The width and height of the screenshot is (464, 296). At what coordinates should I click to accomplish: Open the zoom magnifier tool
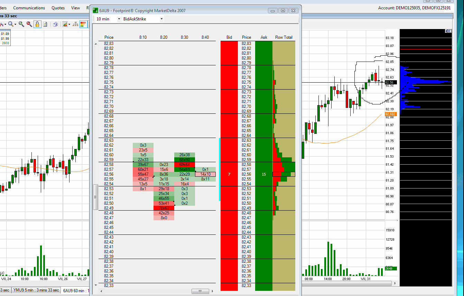coord(11,24)
